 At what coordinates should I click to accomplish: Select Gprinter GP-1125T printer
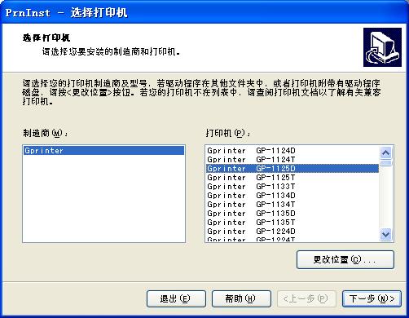pyautogui.click(x=292, y=177)
